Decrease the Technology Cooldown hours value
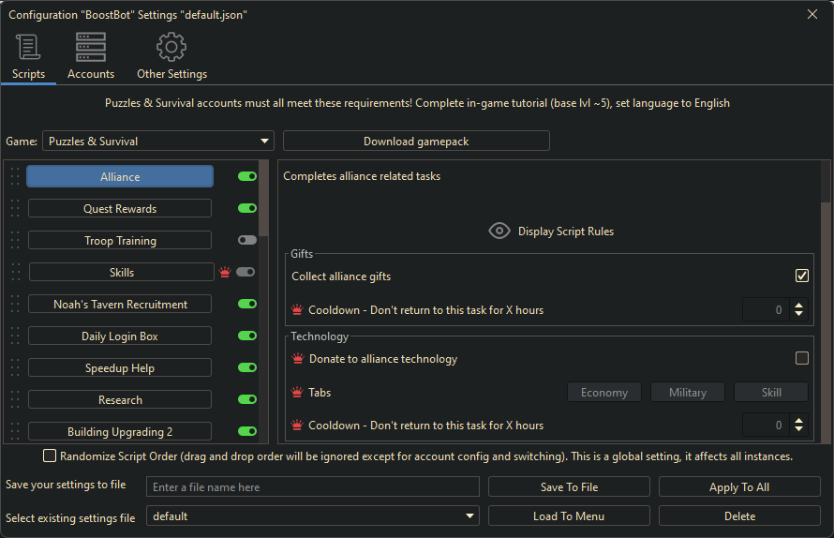 click(798, 429)
